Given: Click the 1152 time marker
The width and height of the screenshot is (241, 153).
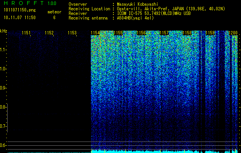Looking at the screenshot, I should point(49,33).
